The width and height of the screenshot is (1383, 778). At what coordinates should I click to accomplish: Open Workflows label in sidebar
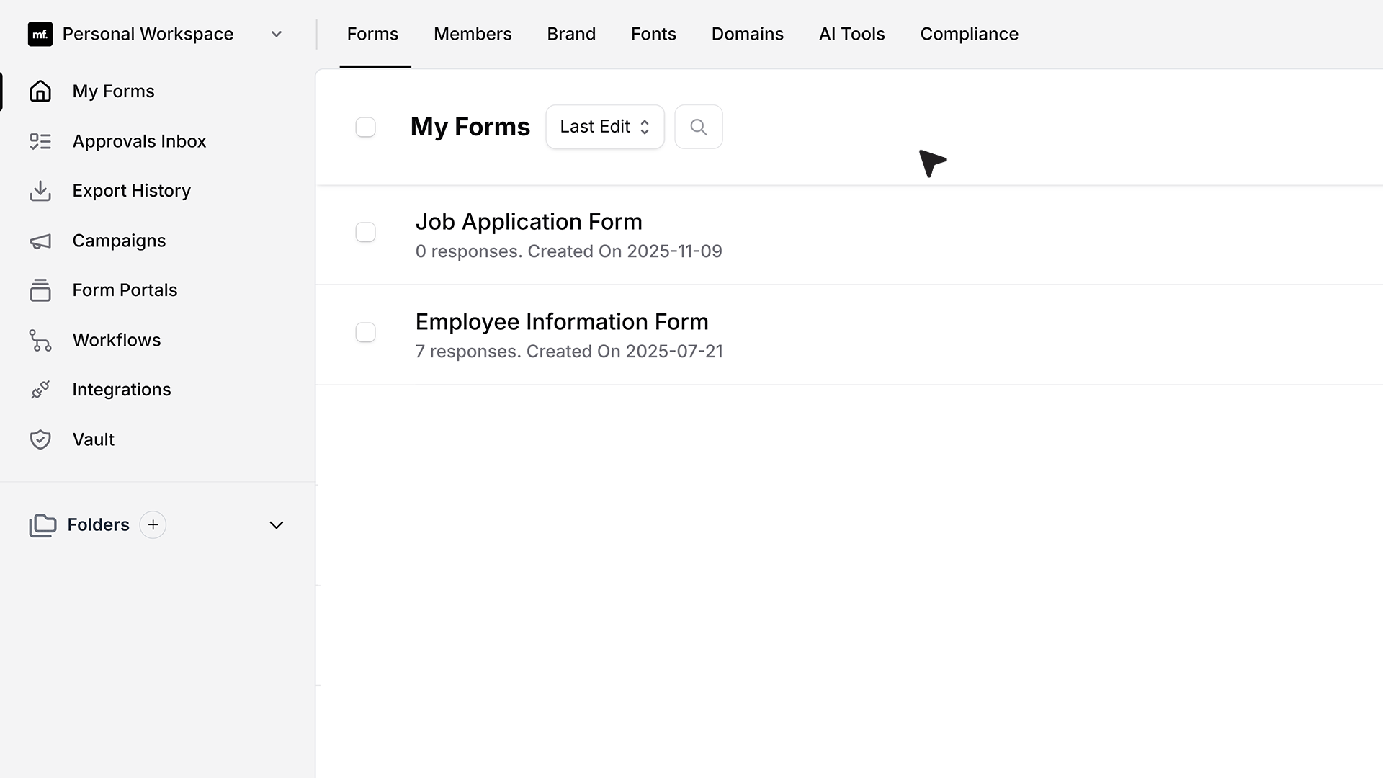(x=117, y=340)
